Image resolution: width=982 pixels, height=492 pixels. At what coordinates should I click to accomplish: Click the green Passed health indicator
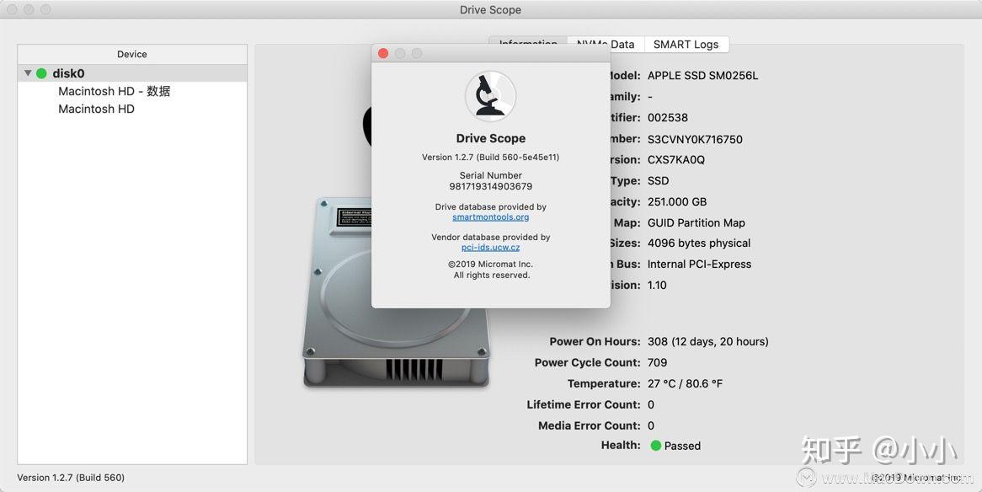pyautogui.click(x=674, y=446)
